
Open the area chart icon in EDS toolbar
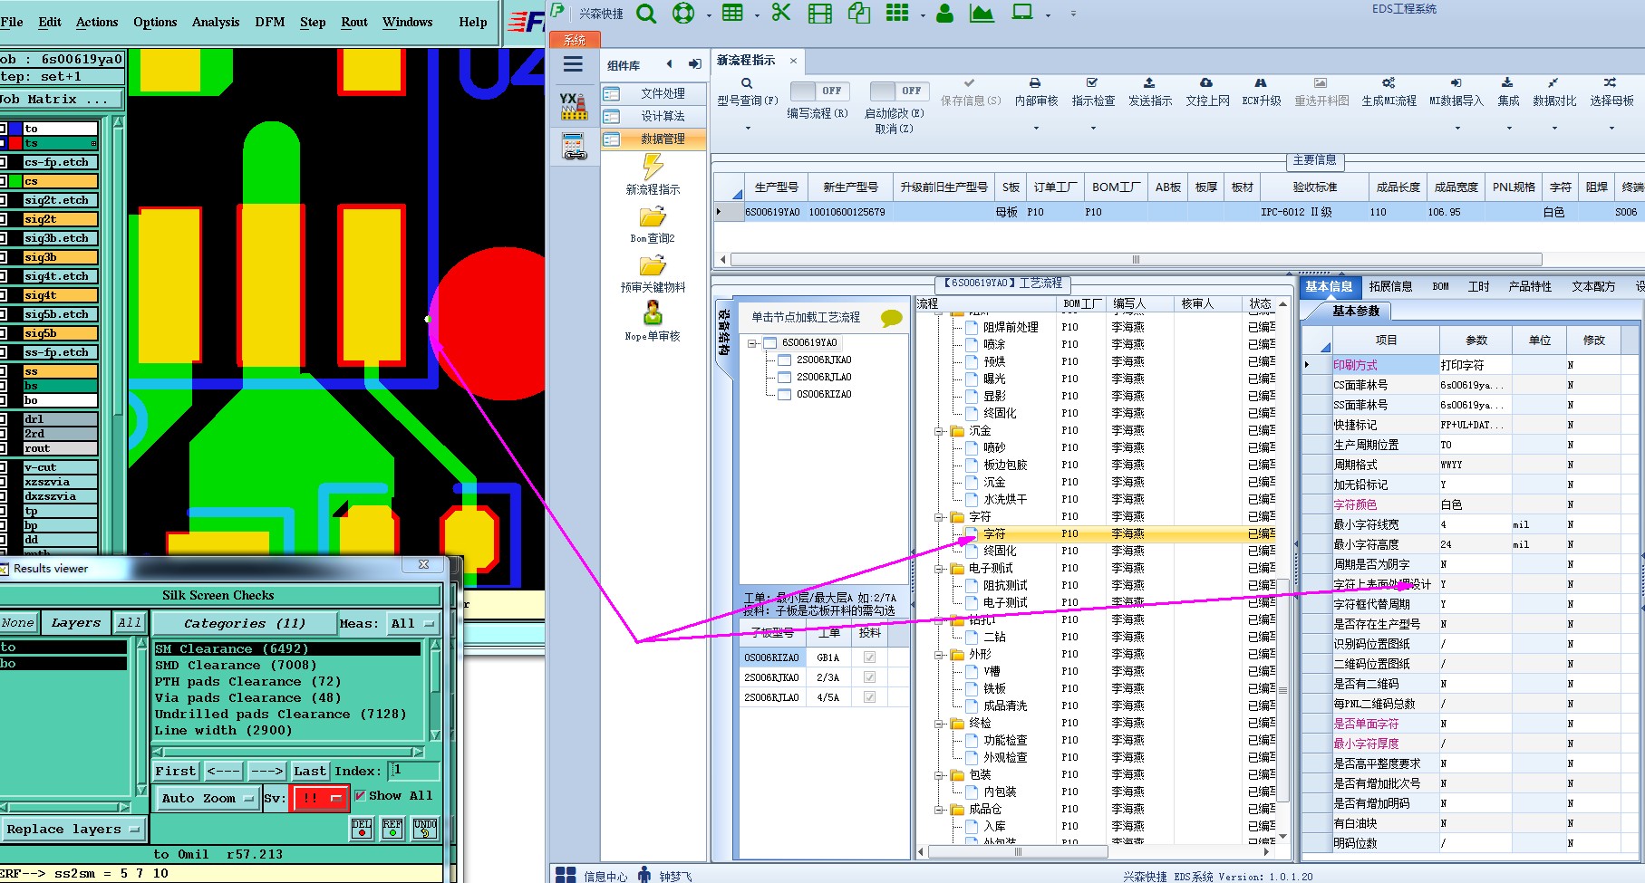point(982,14)
